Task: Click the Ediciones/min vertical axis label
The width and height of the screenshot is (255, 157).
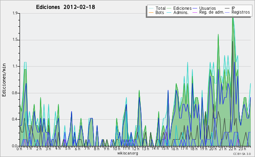Action: 4,80
